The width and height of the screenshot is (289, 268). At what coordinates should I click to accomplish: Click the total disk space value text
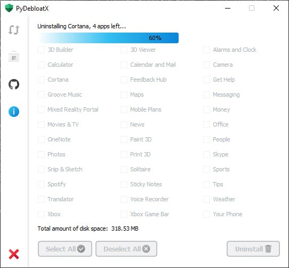[x=125, y=228]
